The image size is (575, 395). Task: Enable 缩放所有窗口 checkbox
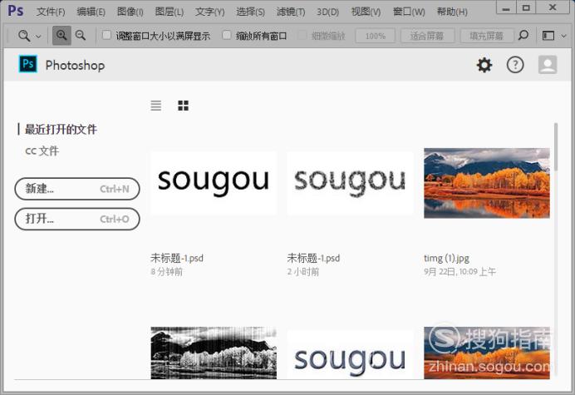click(x=227, y=35)
